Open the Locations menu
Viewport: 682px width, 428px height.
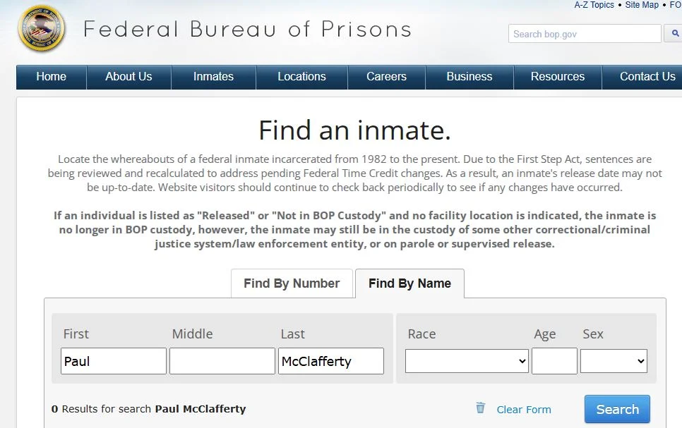pos(301,77)
